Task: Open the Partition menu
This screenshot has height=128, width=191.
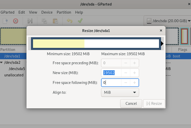Action: [x=64, y=12]
